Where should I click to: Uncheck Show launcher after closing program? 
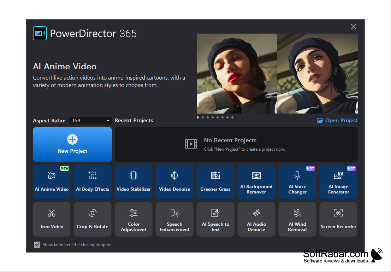click(37, 245)
